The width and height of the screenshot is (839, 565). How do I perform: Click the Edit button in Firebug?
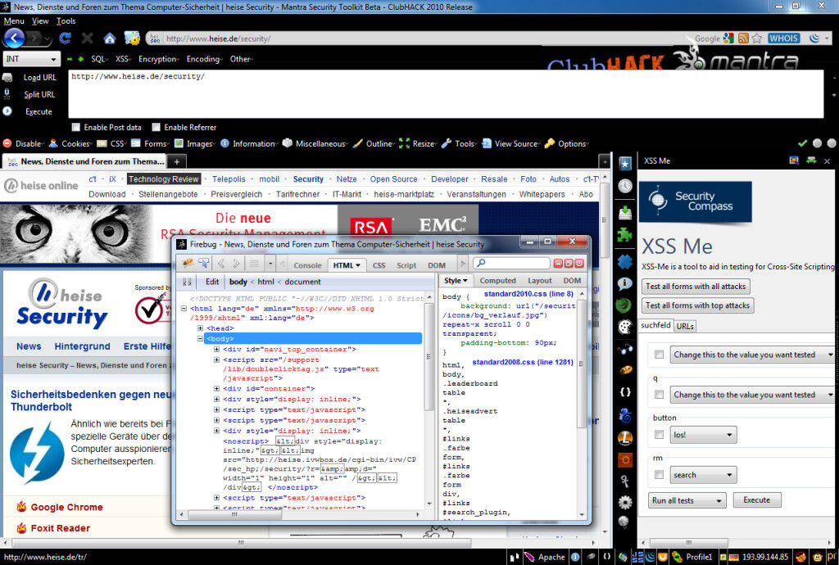coord(212,282)
